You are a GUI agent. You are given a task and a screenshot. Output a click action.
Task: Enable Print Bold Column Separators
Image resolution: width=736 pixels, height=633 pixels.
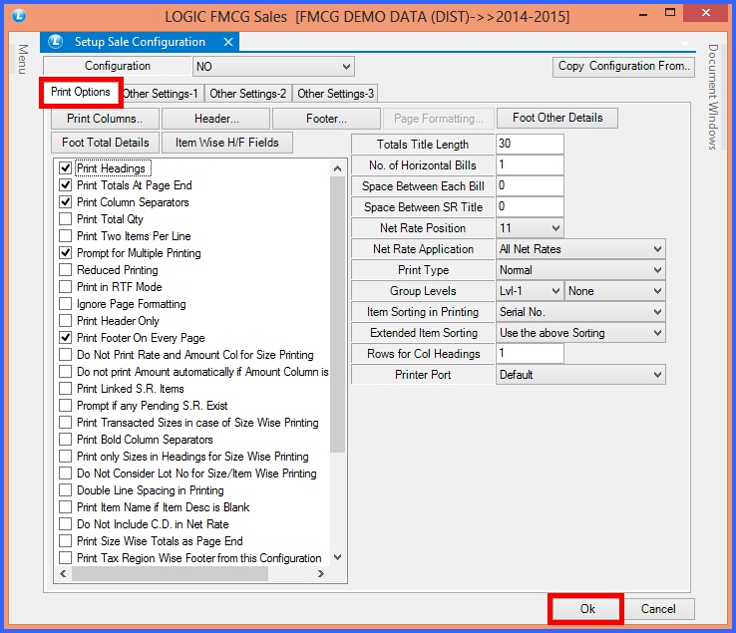point(65,440)
